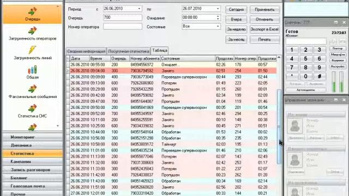The height and width of the screenshot is (196, 349).
Task: Dial digit 9 on softphone keypad
Action: coord(320,68)
